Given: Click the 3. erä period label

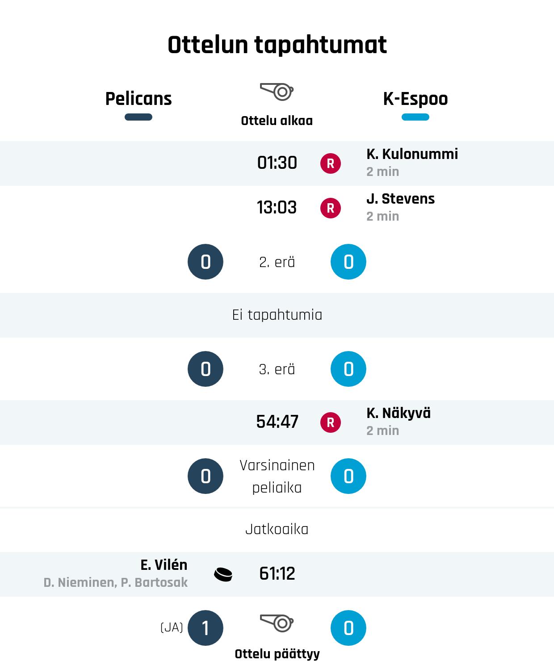Looking at the screenshot, I should [277, 369].
